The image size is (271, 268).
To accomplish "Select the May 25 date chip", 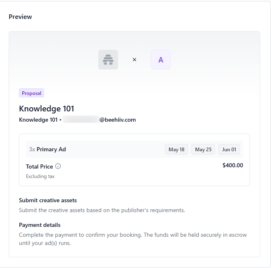I will [x=203, y=149].
